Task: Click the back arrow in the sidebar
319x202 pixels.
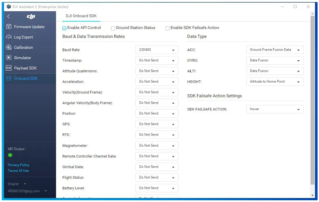Action: [8, 16]
